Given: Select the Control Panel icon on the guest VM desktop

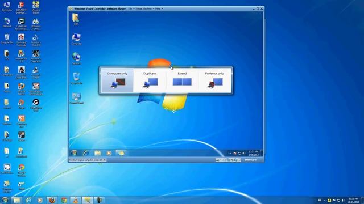Looking at the screenshot, I should tap(76, 98).
